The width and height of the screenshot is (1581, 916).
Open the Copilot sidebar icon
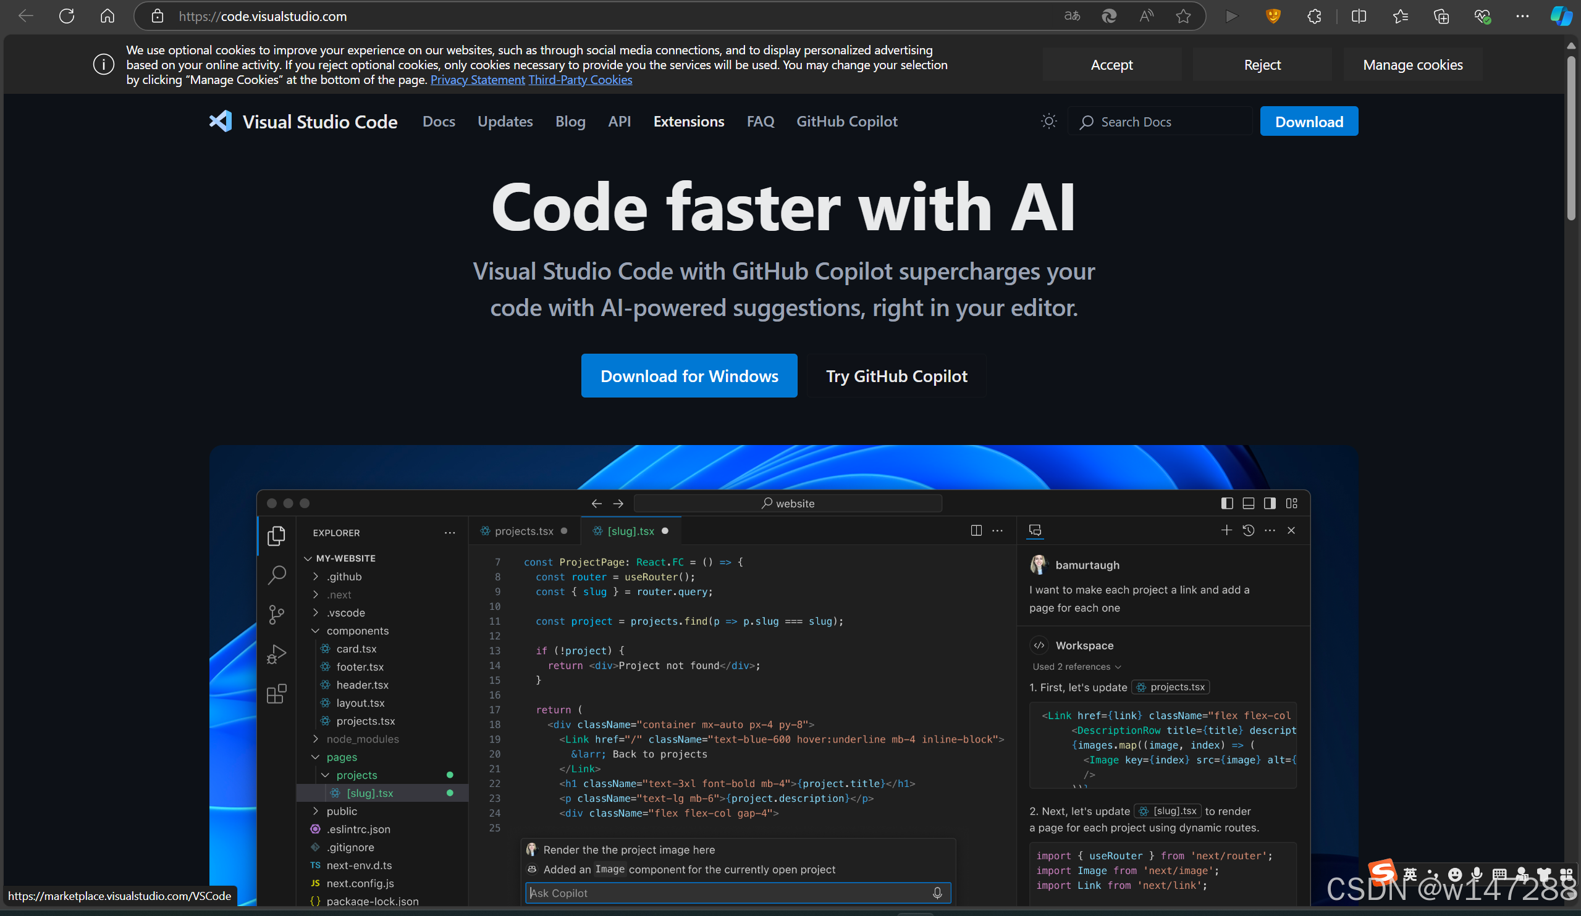pyautogui.click(x=1561, y=16)
